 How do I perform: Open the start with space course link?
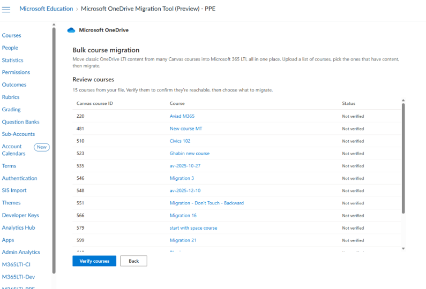(193, 228)
